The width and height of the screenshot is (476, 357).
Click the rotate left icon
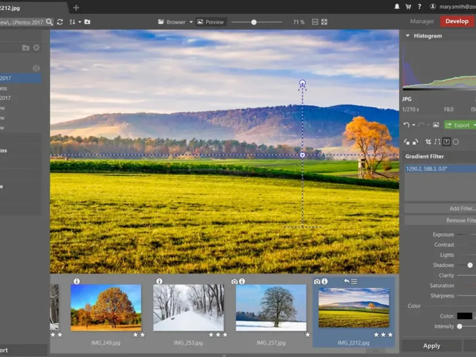pos(407,142)
